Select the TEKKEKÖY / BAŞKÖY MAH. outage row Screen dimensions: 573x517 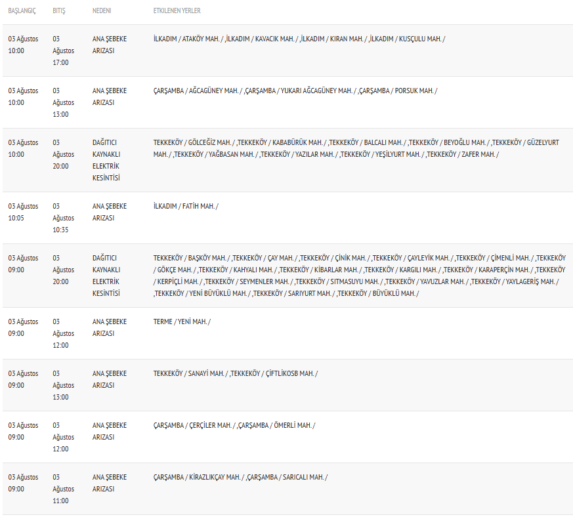287,276
